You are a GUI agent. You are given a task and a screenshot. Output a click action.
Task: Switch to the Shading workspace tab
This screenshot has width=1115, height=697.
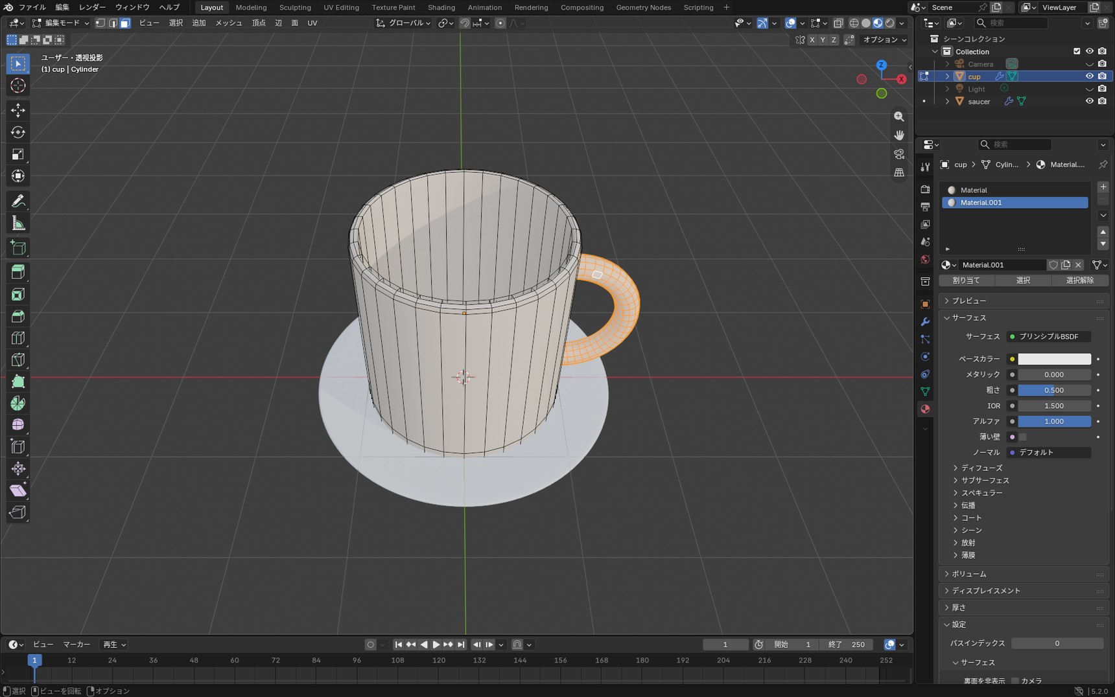(x=441, y=7)
